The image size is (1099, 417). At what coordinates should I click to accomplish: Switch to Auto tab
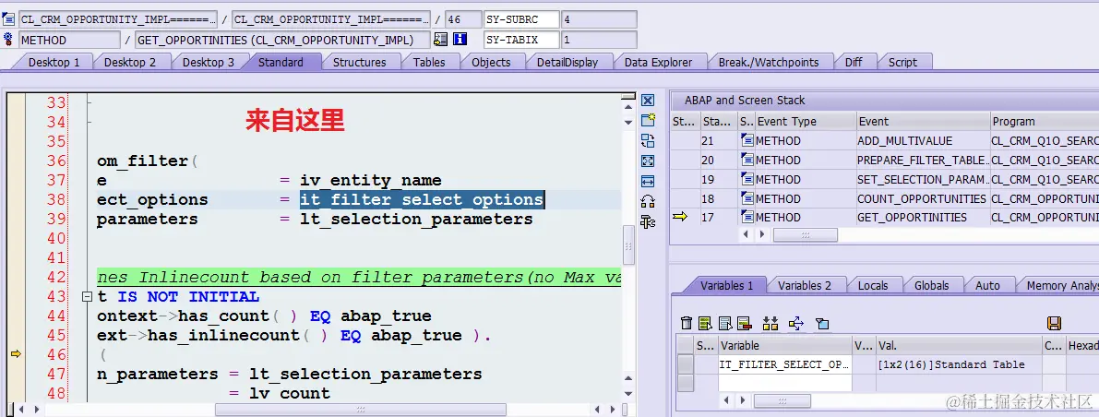coord(987,285)
